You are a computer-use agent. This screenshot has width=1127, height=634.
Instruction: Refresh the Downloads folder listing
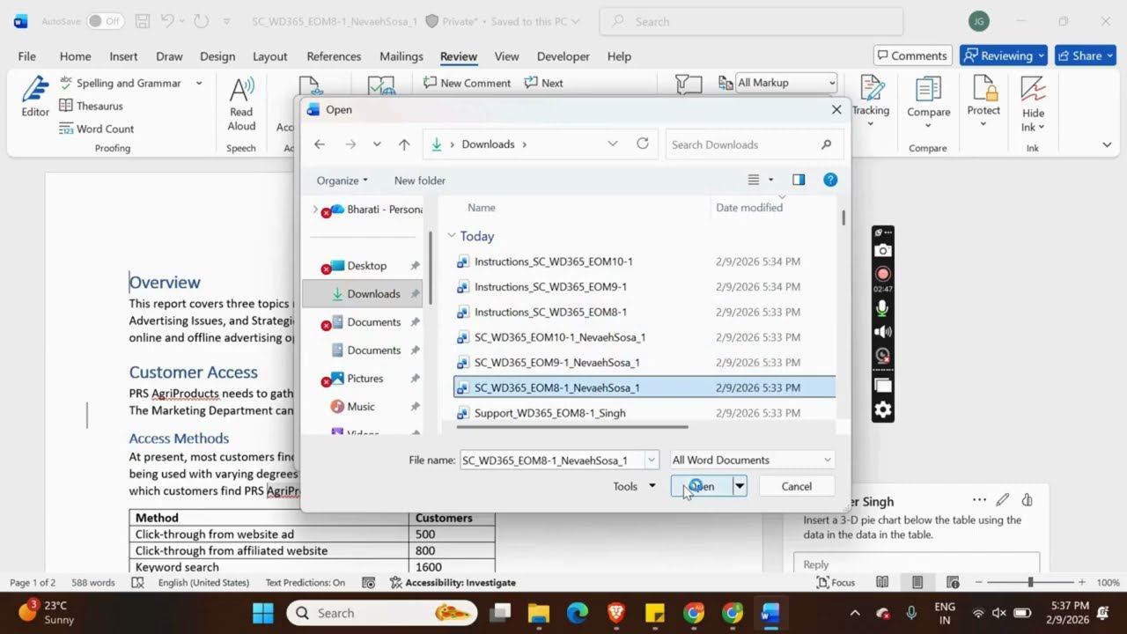coord(643,144)
